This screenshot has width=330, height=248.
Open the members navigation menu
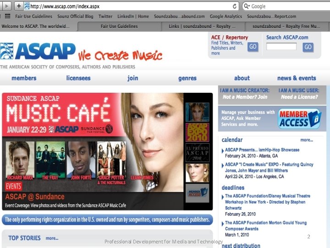point(24,78)
